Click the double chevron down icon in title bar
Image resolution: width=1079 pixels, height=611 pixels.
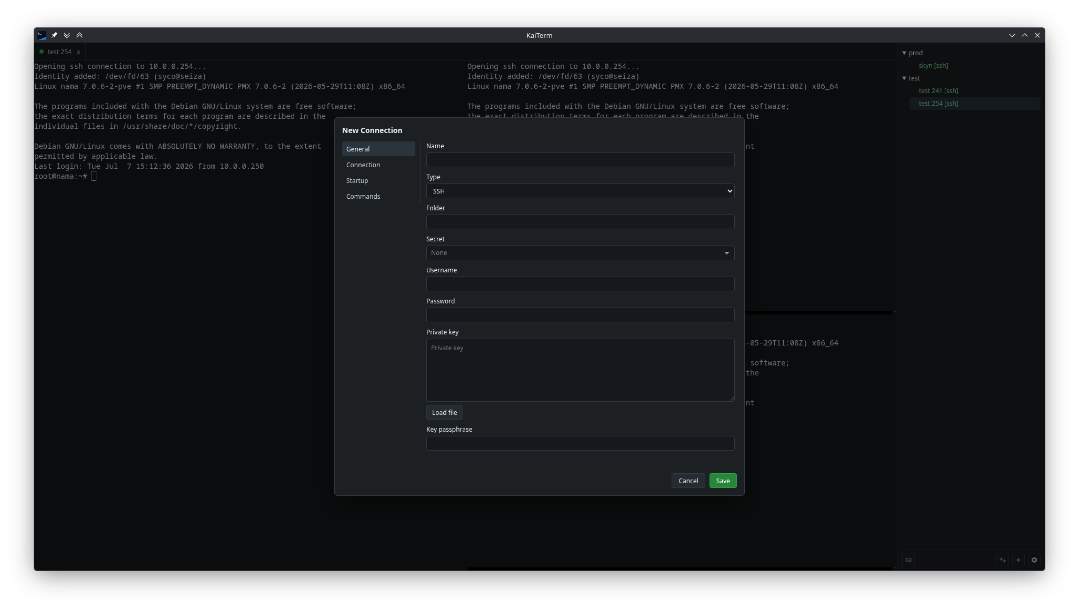pos(67,35)
